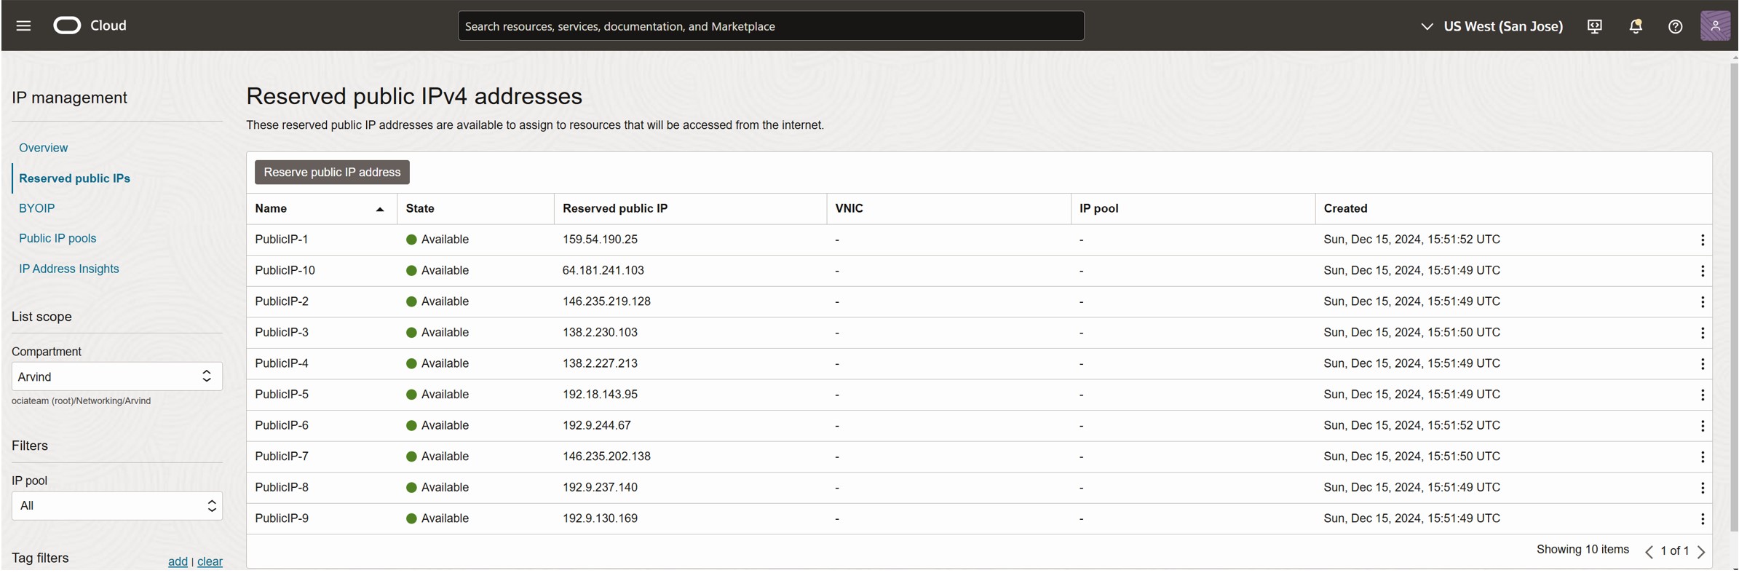Open the notifications bell
Image resolution: width=1739 pixels, height=573 pixels.
point(1635,26)
